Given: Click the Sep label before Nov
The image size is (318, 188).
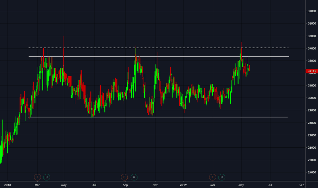Looking at the screenshot, I should 125,185.
